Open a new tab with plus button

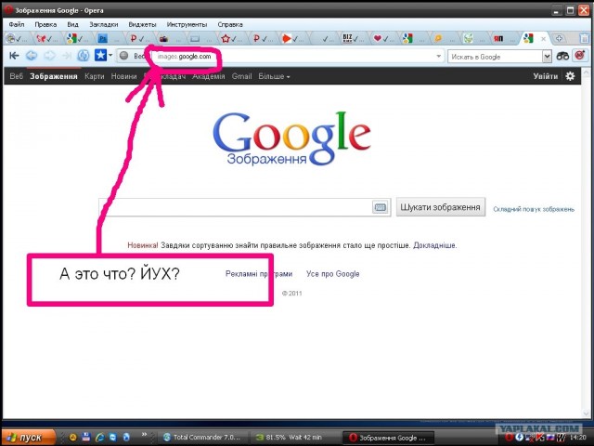559,38
